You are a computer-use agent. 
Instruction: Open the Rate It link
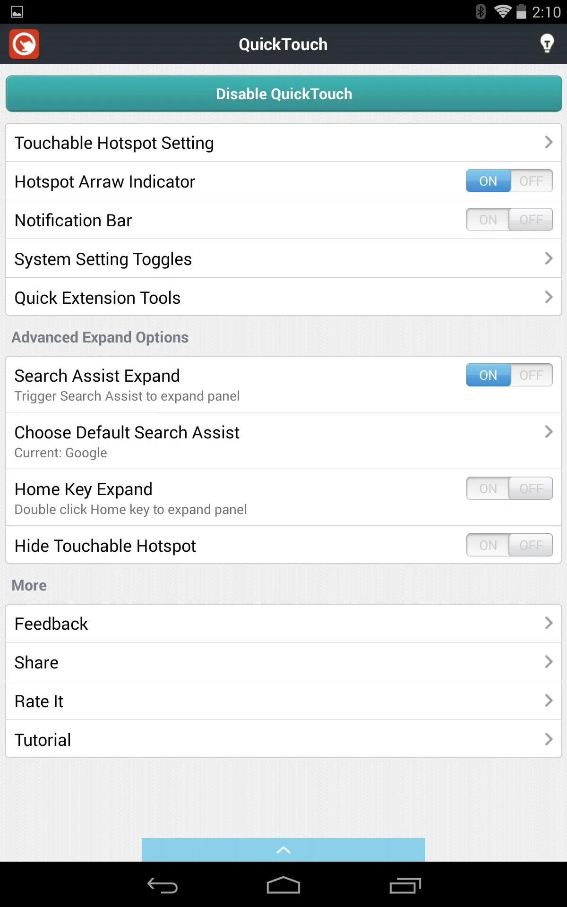pyautogui.click(x=283, y=701)
